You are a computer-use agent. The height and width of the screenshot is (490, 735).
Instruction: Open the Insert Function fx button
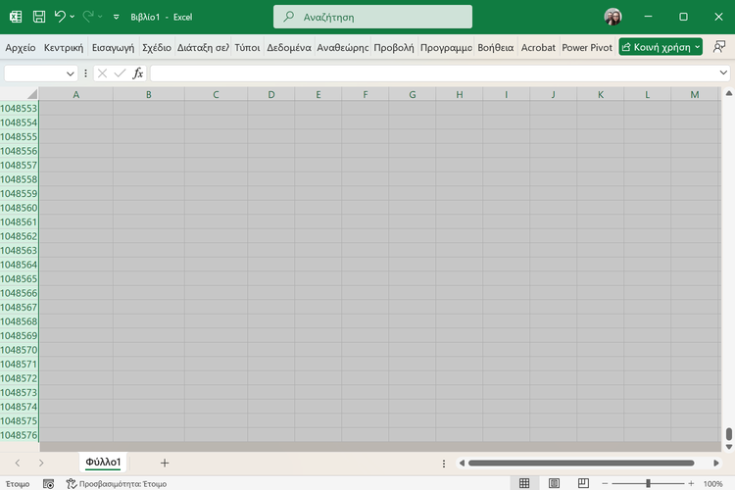(x=138, y=73)
